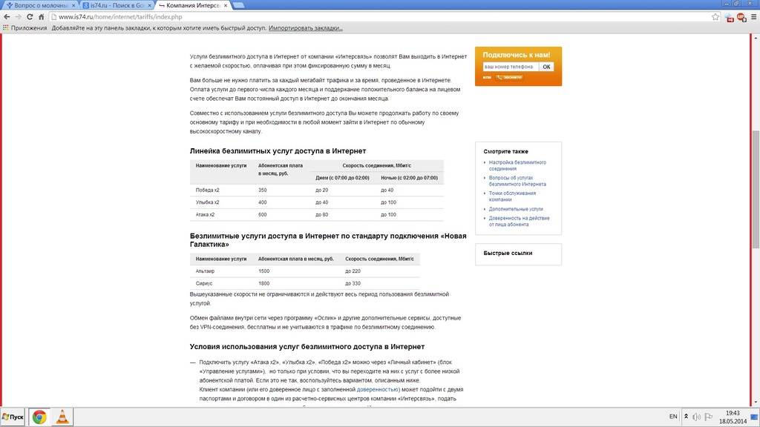The width and height of the screenshot is (760, 427).
Task: Go back with the browser back arrow
Action: pos(7,17)
